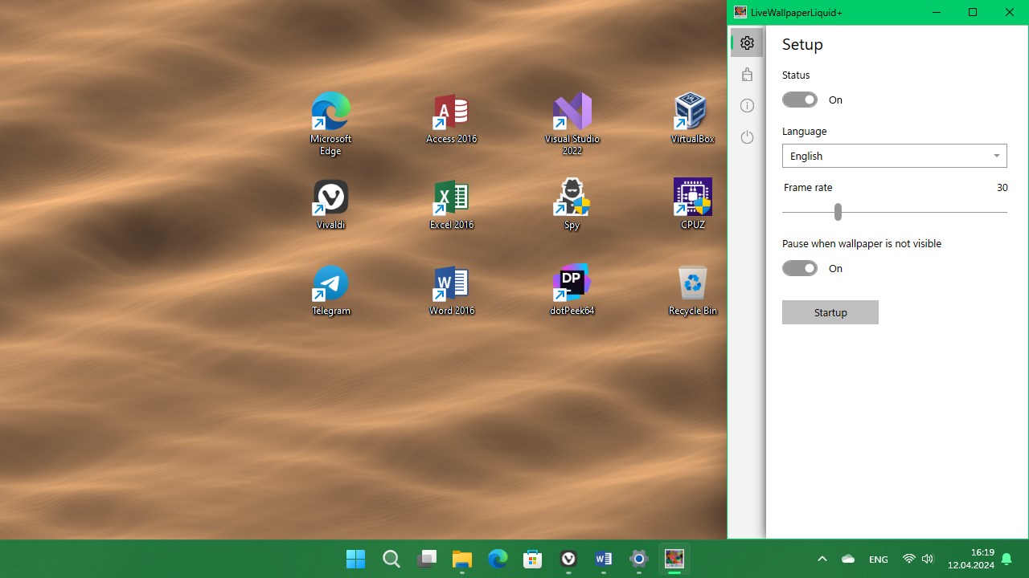Select the Spy desktop shortcut
The image size is (1029, 578).
[x=572, y=205]
